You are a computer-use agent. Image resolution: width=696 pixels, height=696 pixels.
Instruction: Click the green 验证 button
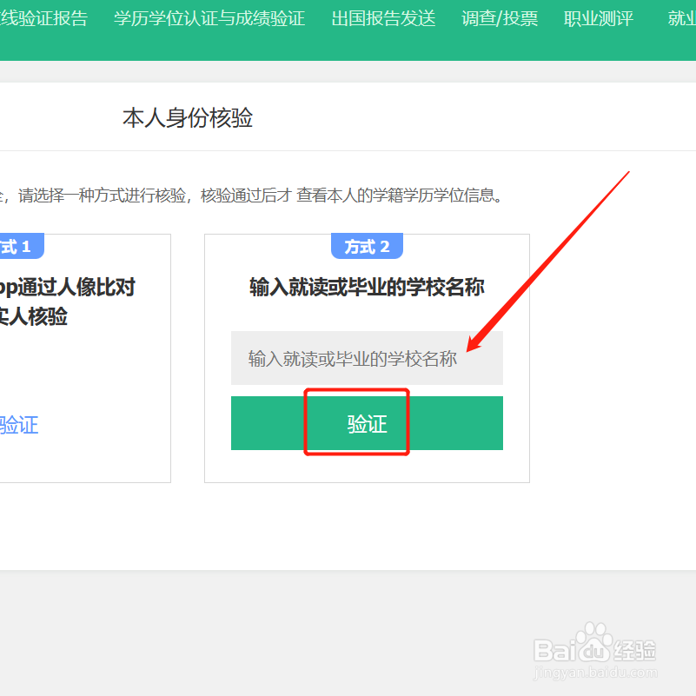click(x=367, y=423)
